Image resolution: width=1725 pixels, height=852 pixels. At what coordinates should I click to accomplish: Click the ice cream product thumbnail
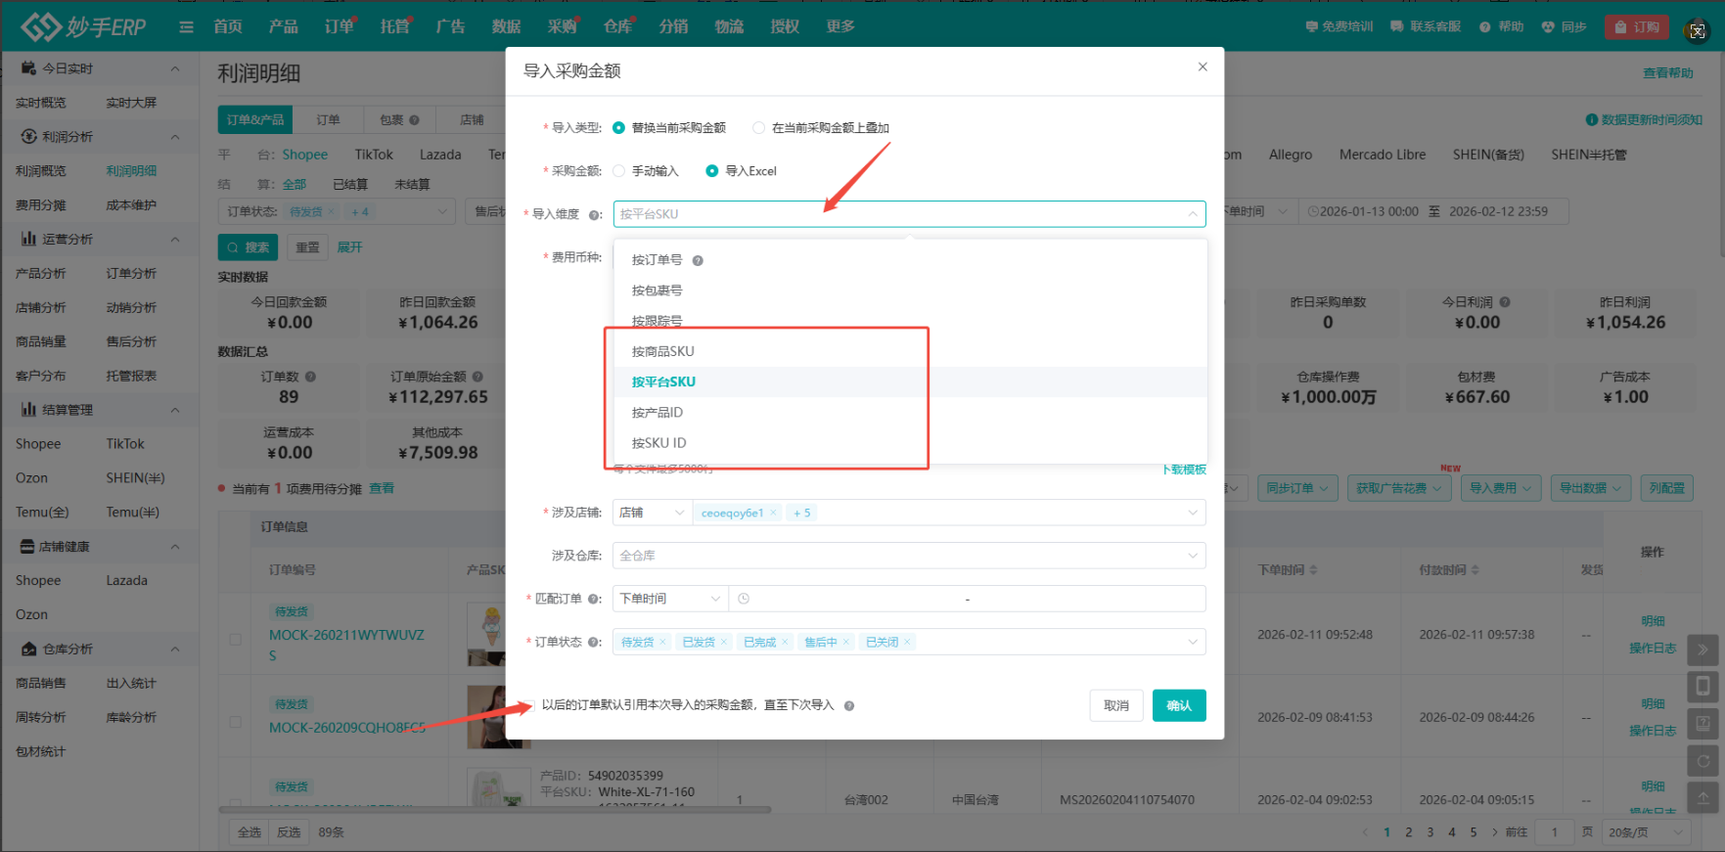[486, 635]
